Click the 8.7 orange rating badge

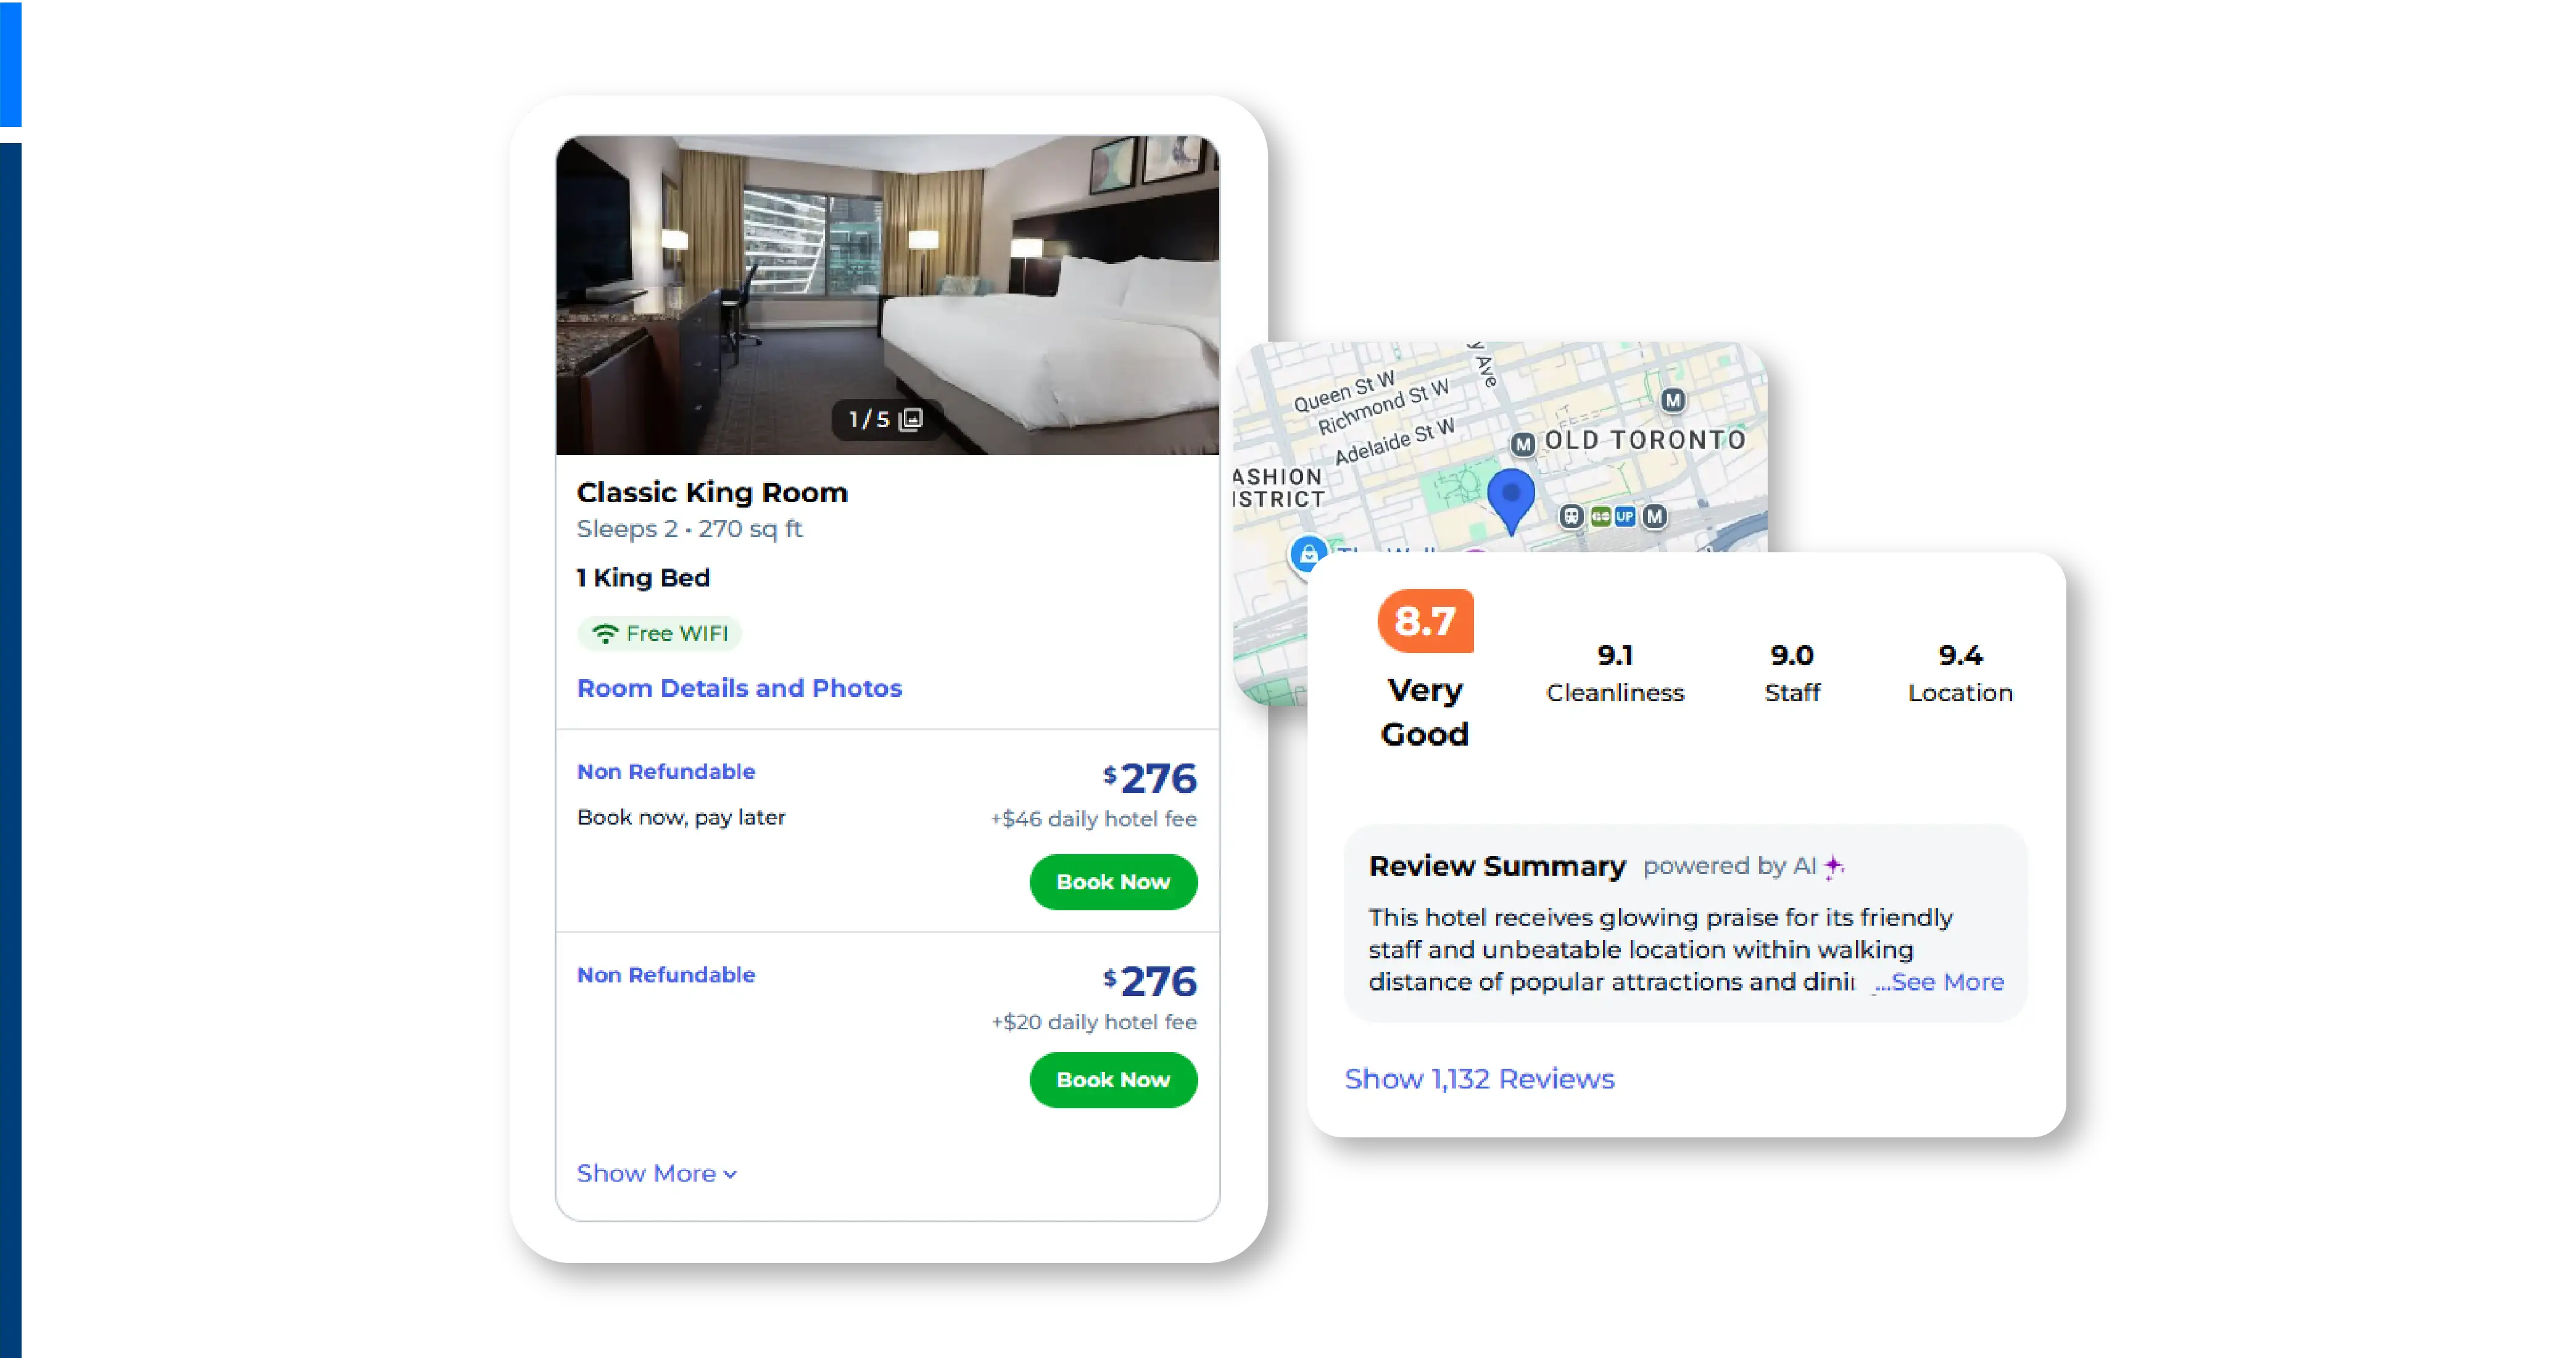pyautogui.click(x=1425, y=622)
